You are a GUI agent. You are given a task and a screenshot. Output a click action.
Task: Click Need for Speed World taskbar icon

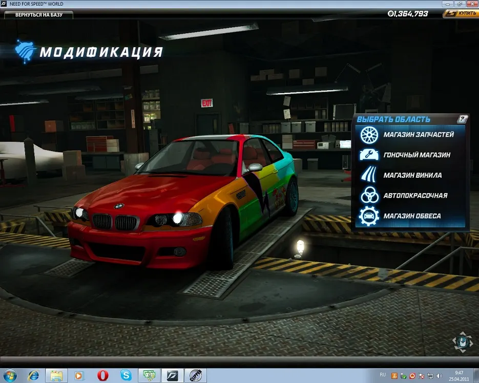tap(173, 375)
